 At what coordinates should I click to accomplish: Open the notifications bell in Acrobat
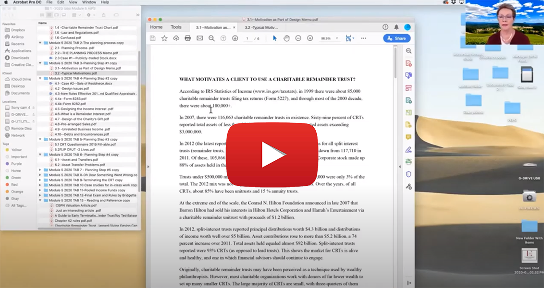396,27
